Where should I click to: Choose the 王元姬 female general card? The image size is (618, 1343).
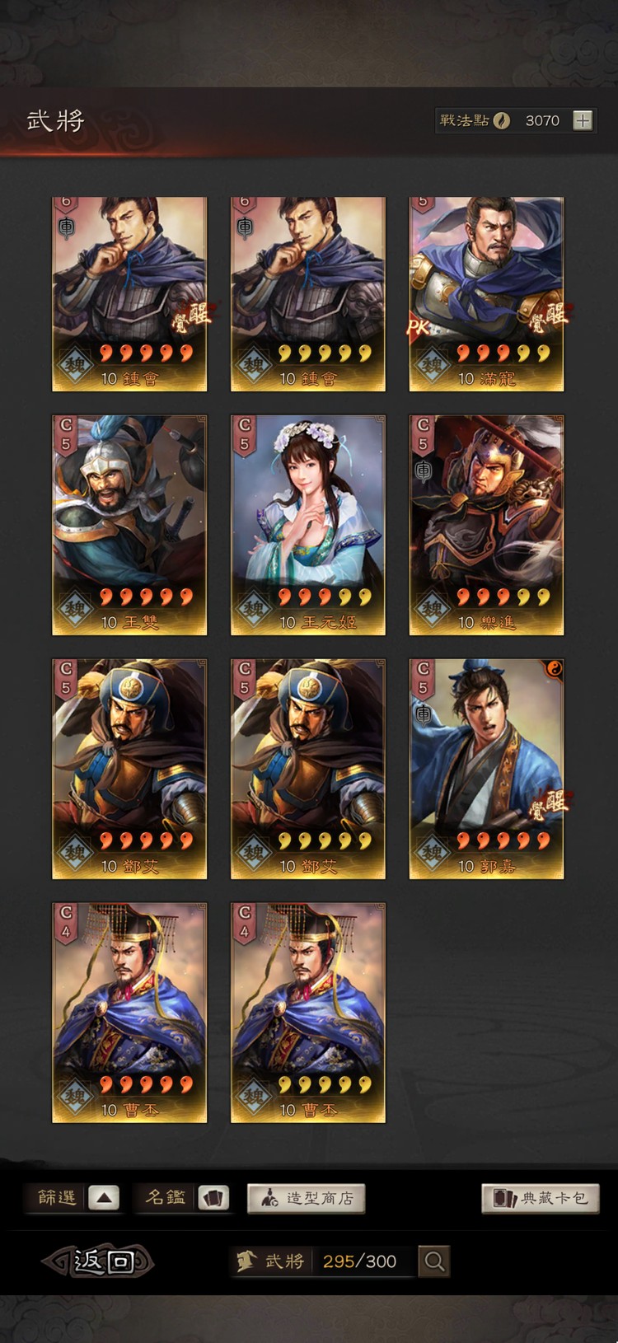pos(308,525)
